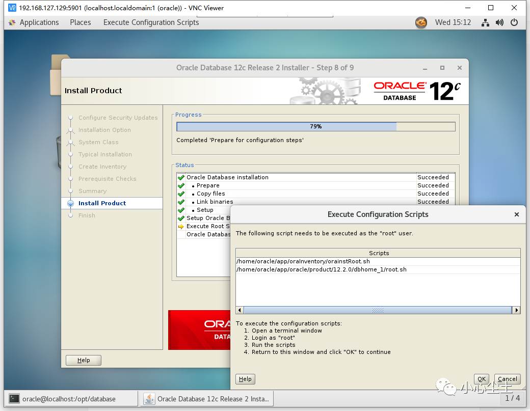
Task: Select the dbhome_1/root.sh script row
Action: tap(378, 269)
